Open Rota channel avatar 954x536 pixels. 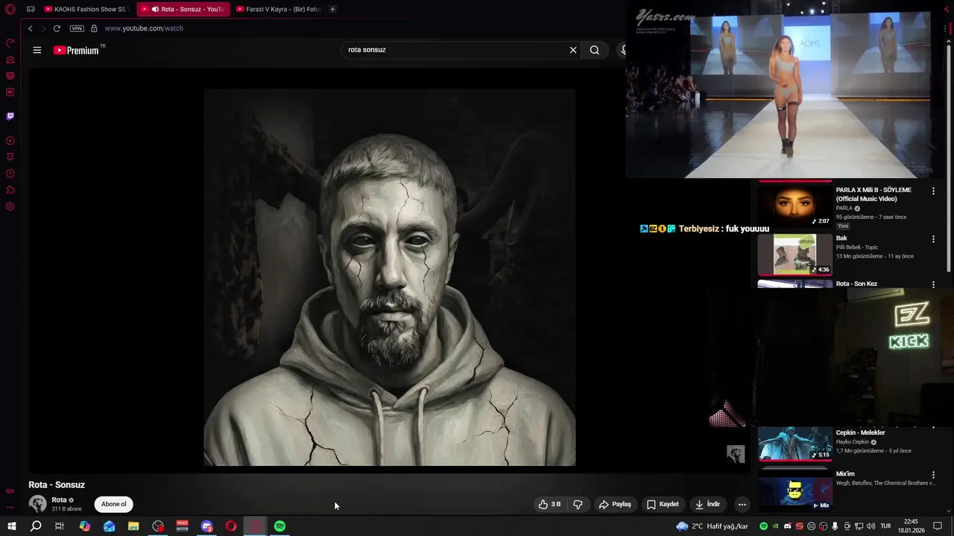pyautogui.click(x=37, y=504)
